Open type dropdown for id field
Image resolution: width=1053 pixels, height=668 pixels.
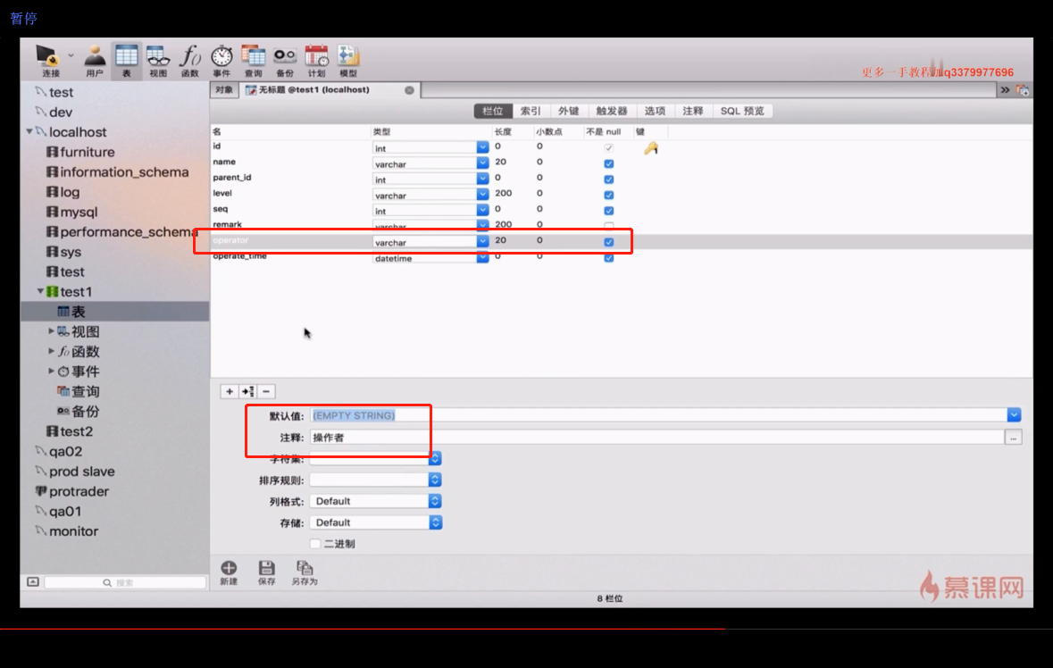coord(482,147)
